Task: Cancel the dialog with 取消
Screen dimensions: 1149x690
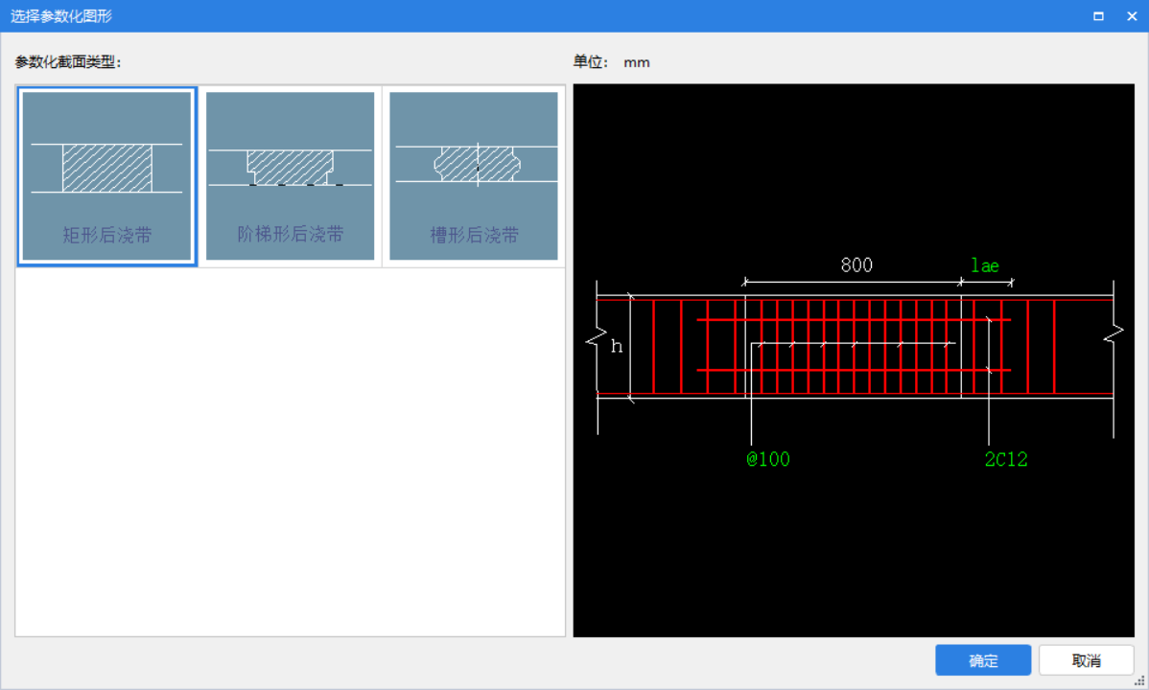Action: 1086,660
